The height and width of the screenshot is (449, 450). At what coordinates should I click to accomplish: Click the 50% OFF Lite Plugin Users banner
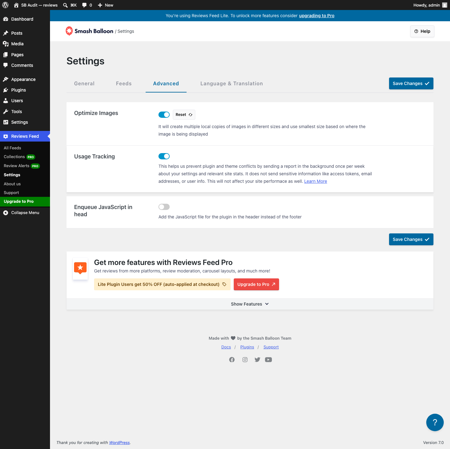(162, 284)
